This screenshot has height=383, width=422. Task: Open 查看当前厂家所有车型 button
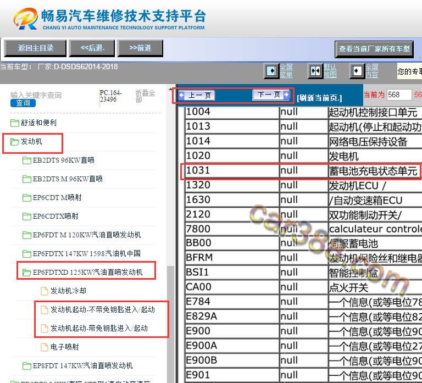click(x=374, y=49)
